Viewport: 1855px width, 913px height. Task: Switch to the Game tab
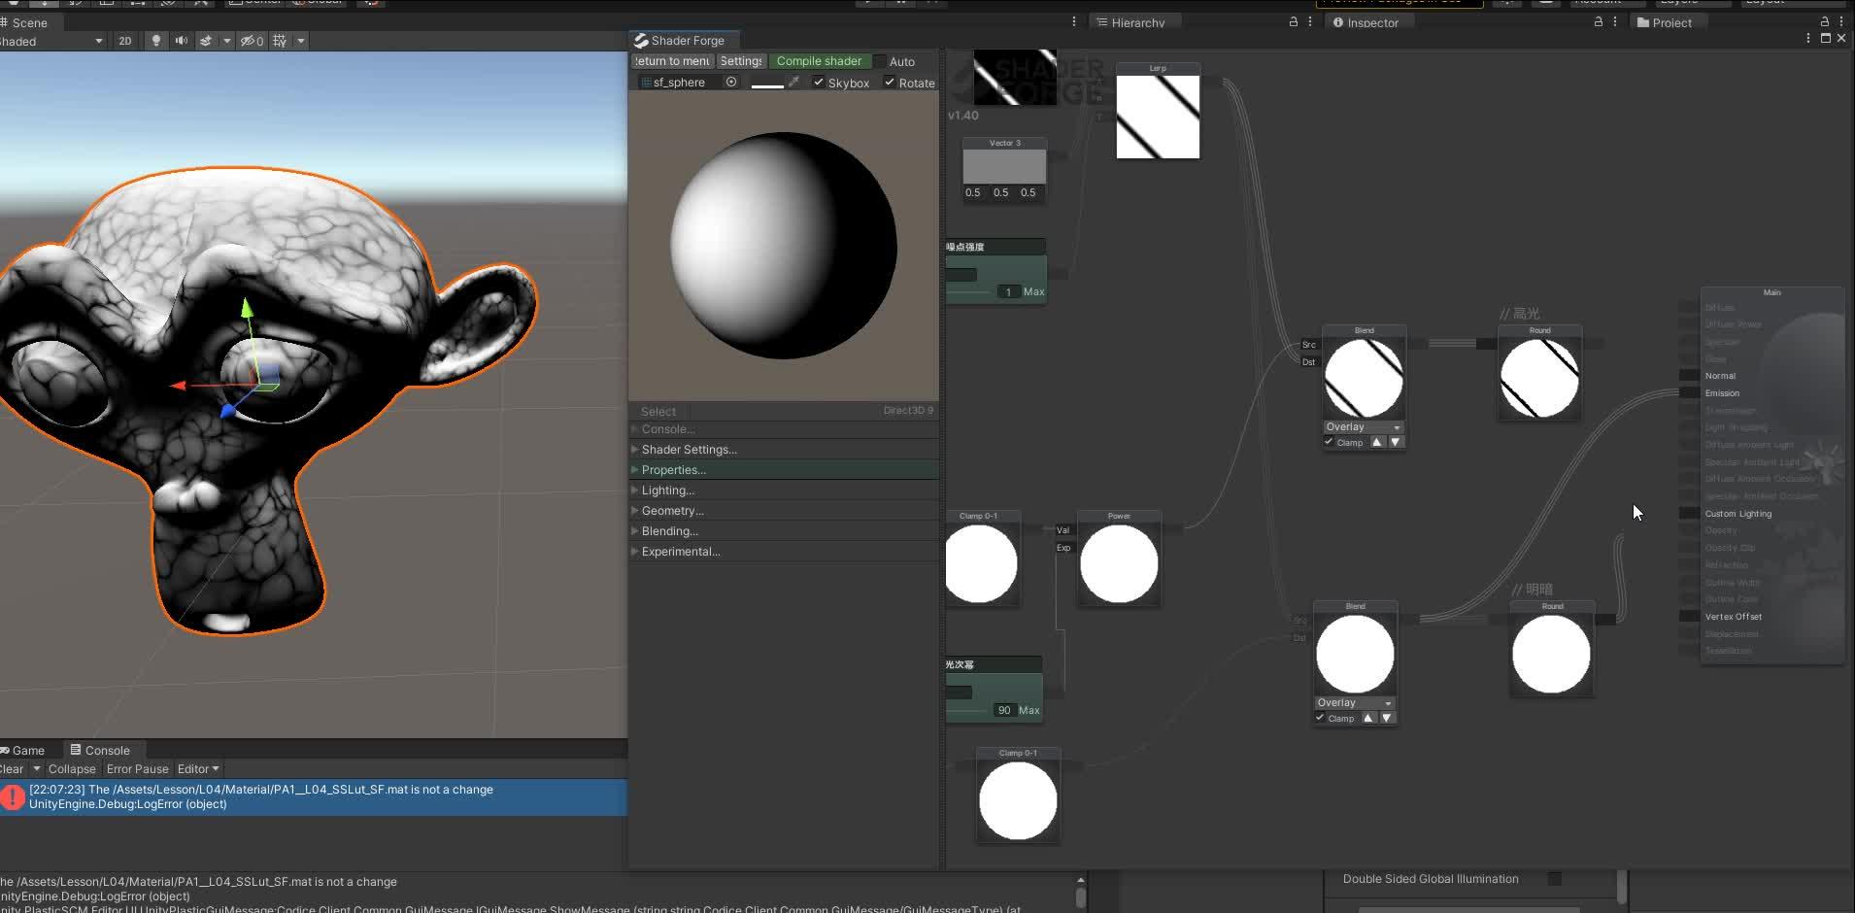(x=26, y=749)
